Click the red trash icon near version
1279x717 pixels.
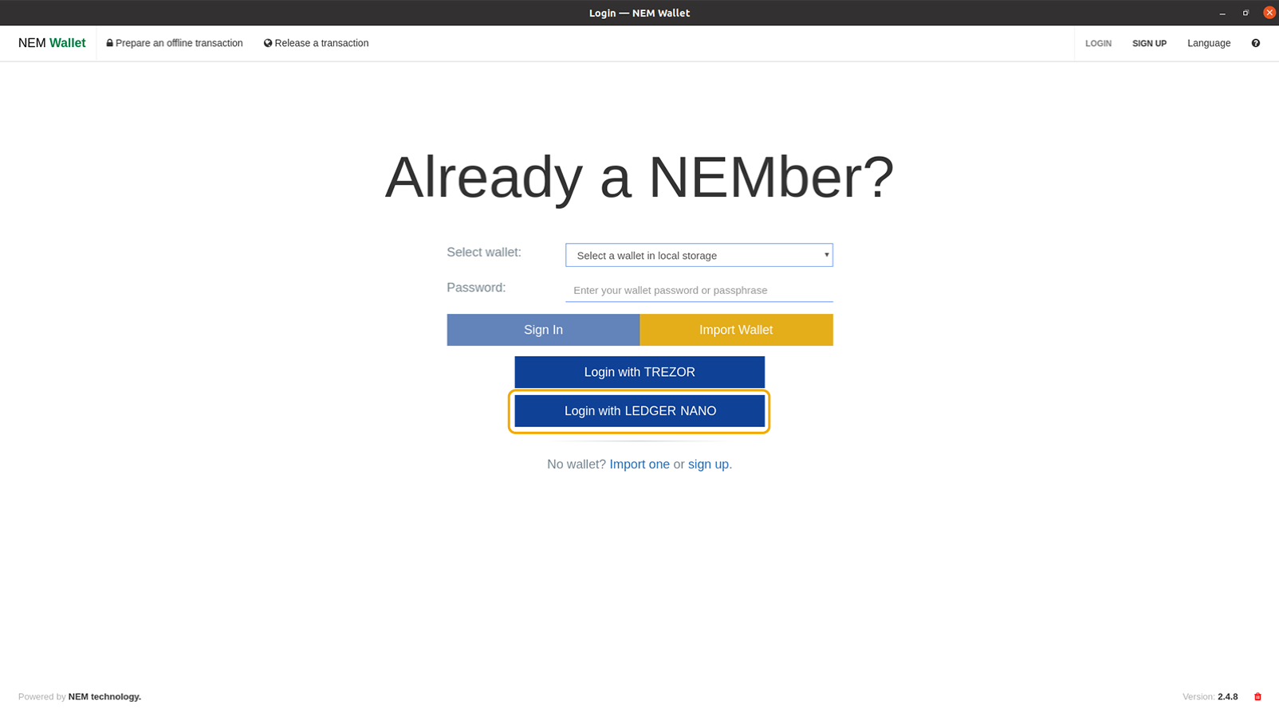(x=1257, y=696)
